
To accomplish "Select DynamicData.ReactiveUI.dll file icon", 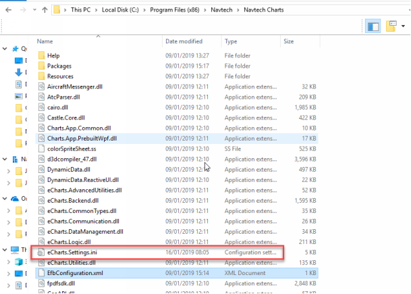I will (41, 180).
